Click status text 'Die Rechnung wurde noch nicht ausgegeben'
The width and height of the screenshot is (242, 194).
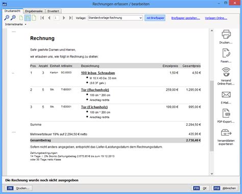(x=42, y=180)
